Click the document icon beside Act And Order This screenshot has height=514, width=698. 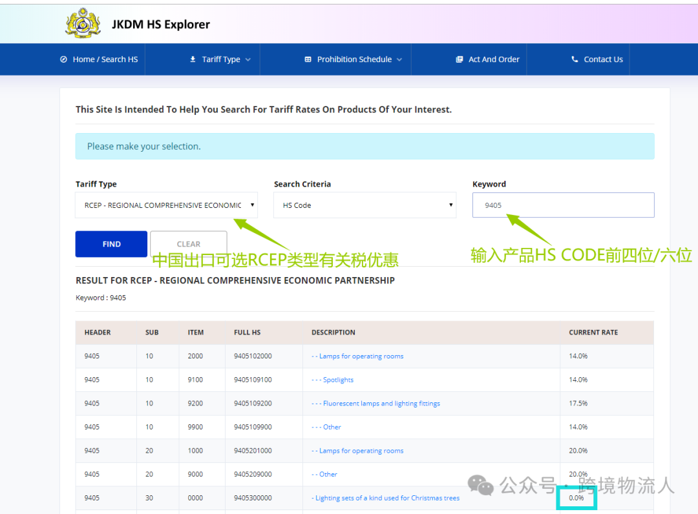[460, 59]
